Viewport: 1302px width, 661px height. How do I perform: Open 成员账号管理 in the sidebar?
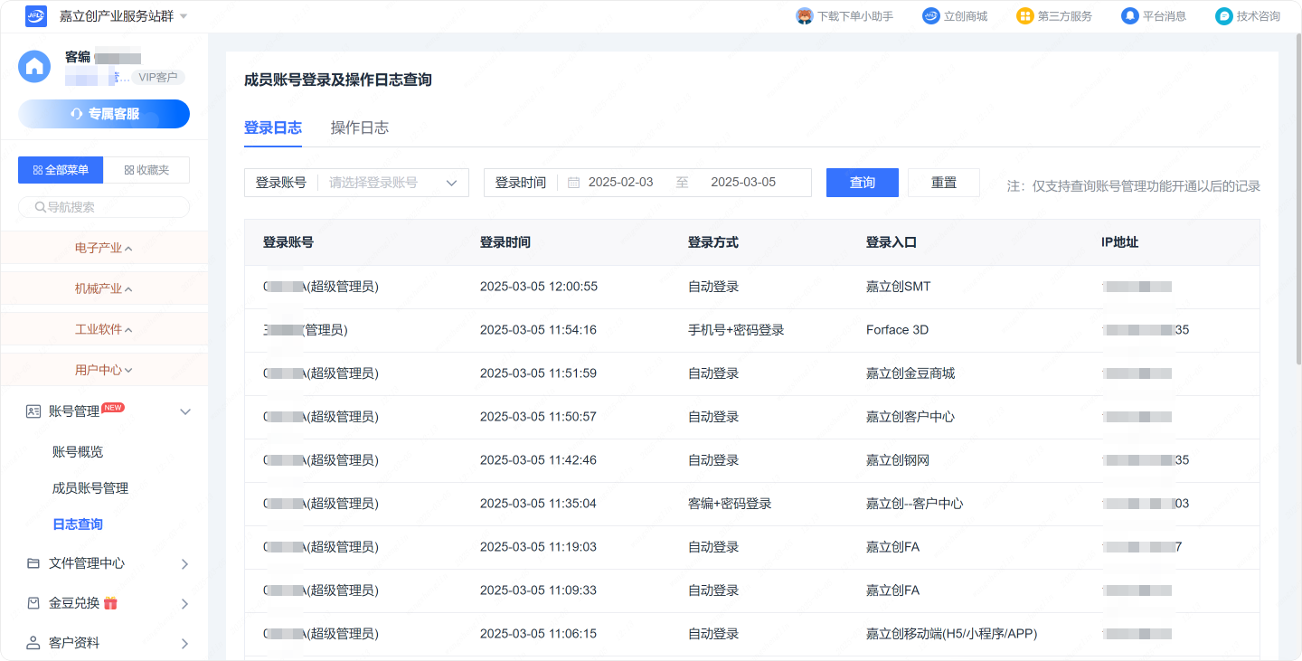[90, 488]
